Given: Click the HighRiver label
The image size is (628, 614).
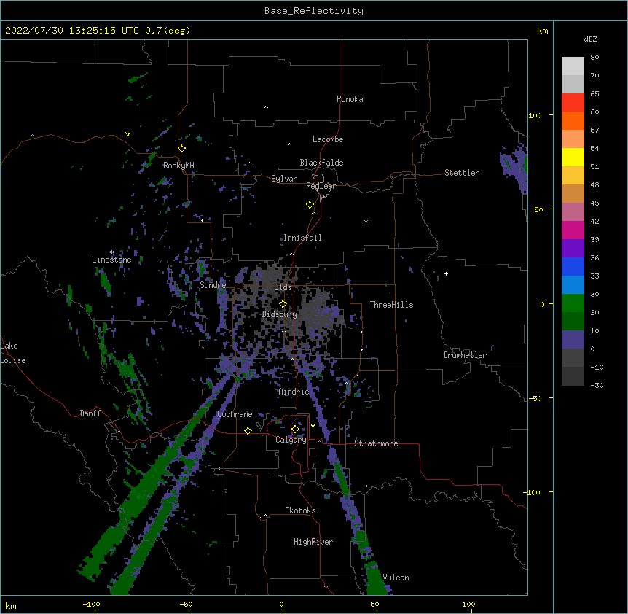Looking at the screenshot, I should (313, 542).
